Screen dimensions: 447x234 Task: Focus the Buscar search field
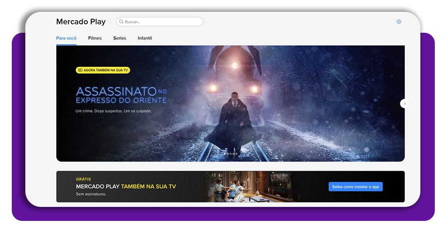[160, 22]
